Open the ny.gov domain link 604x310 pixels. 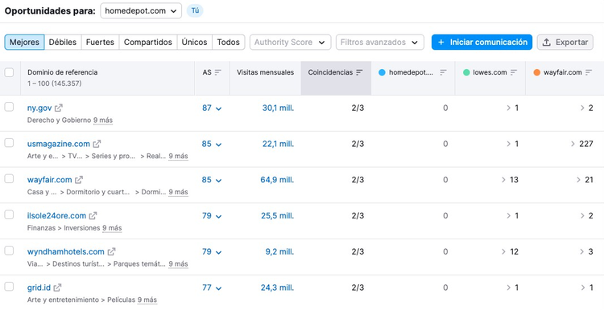(39, 108)
